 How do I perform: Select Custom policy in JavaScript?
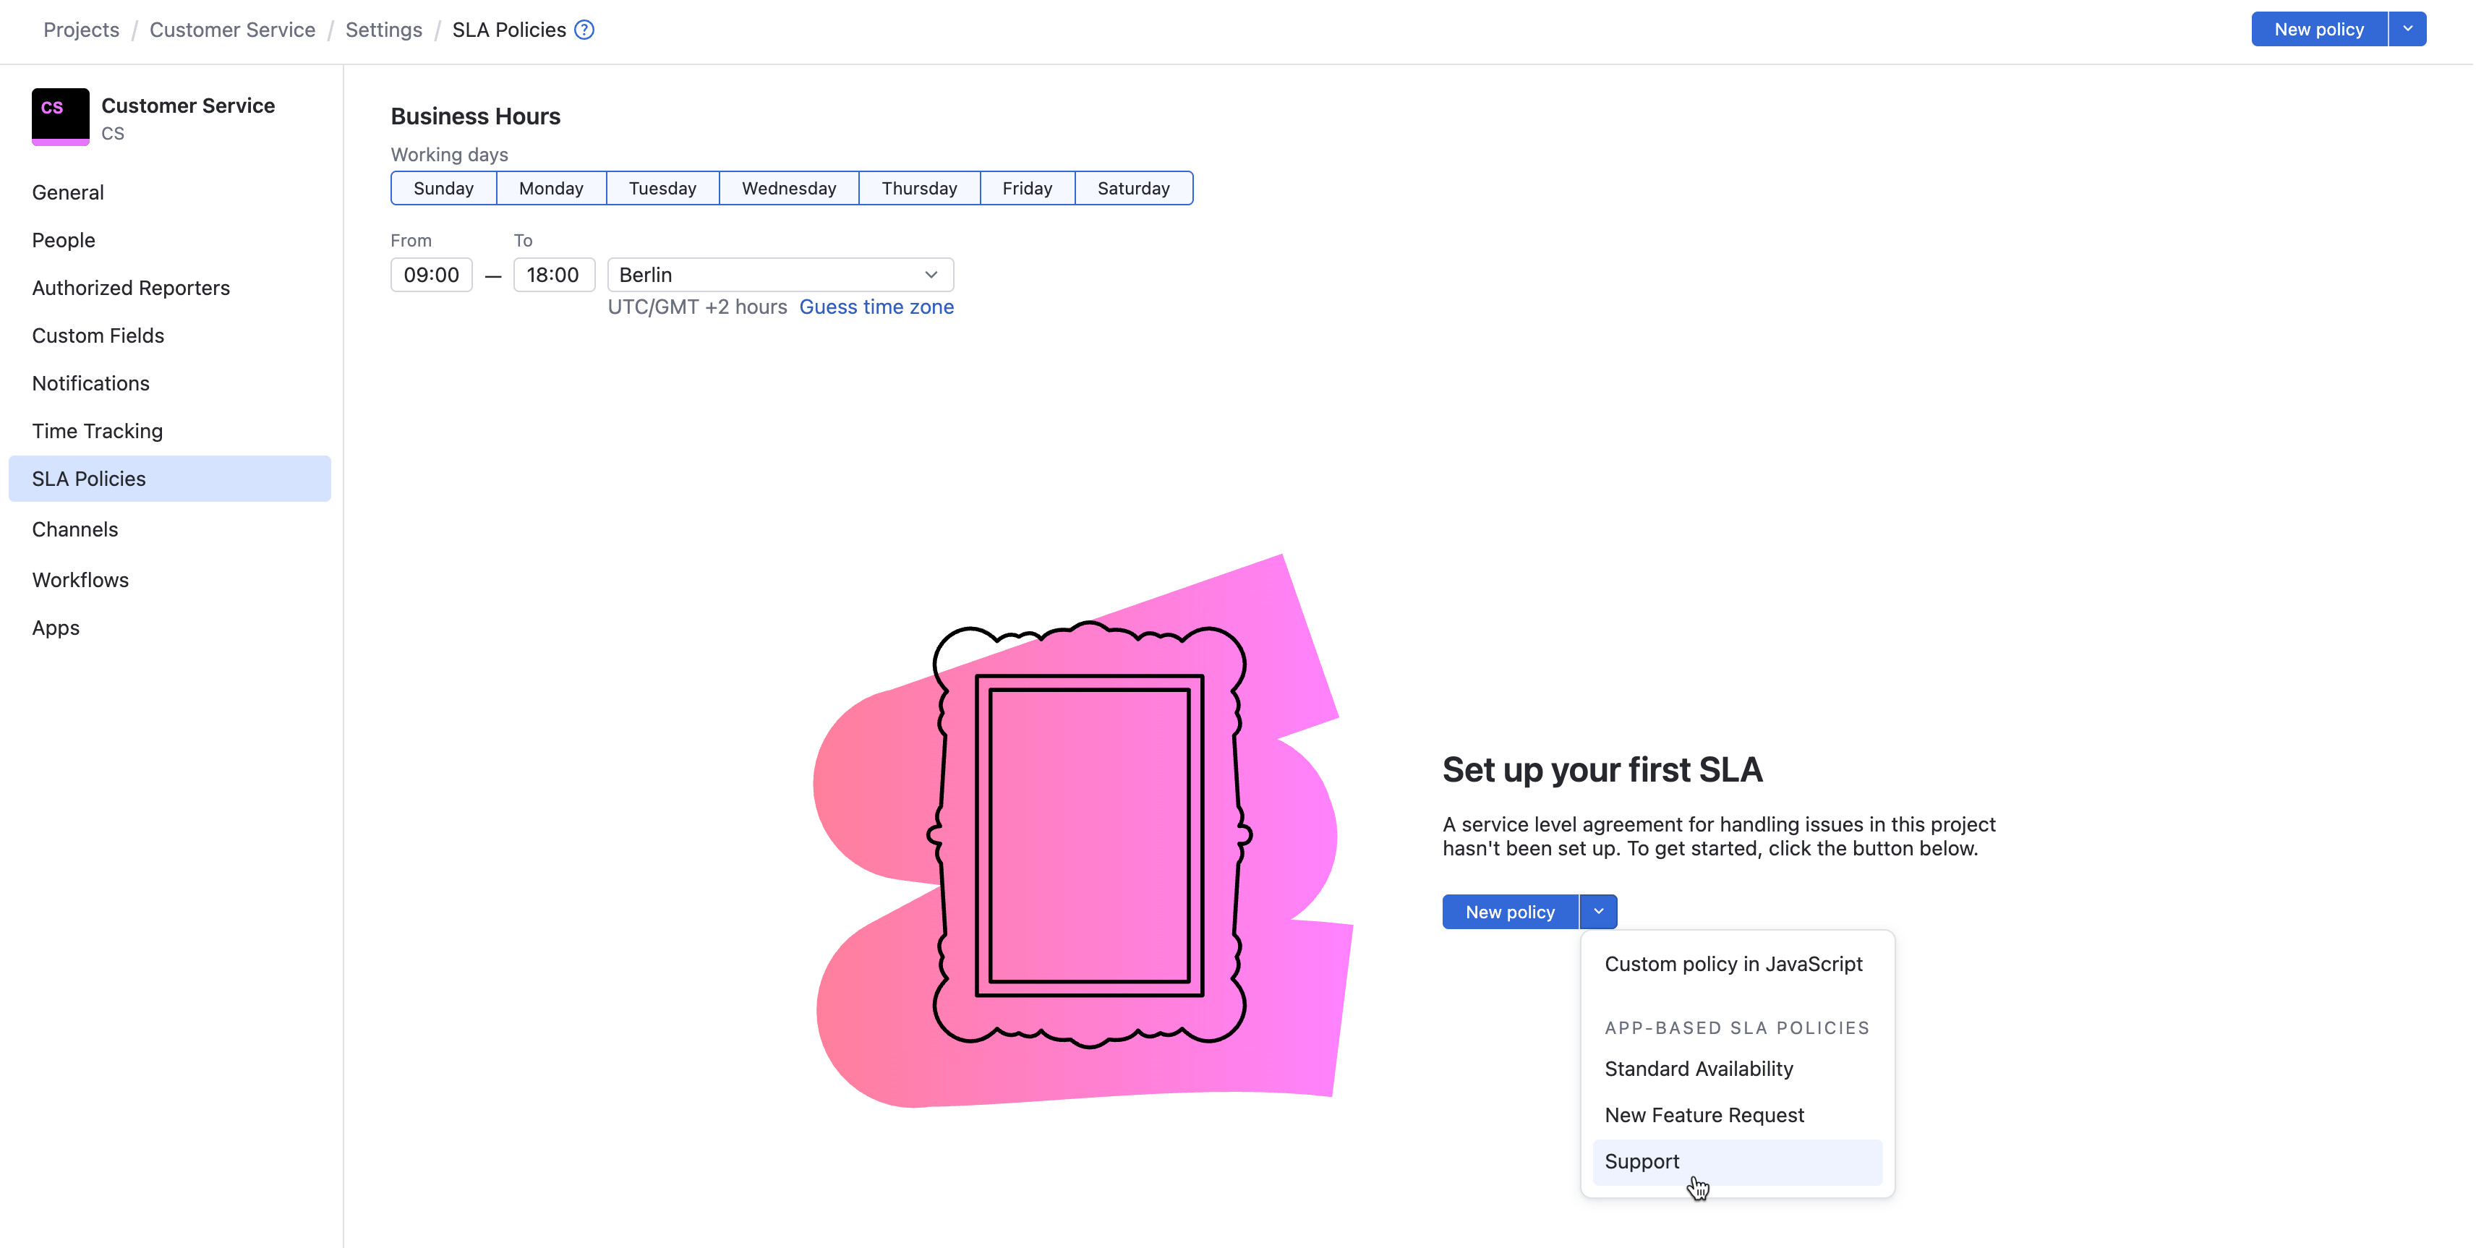click(1737, 964)
